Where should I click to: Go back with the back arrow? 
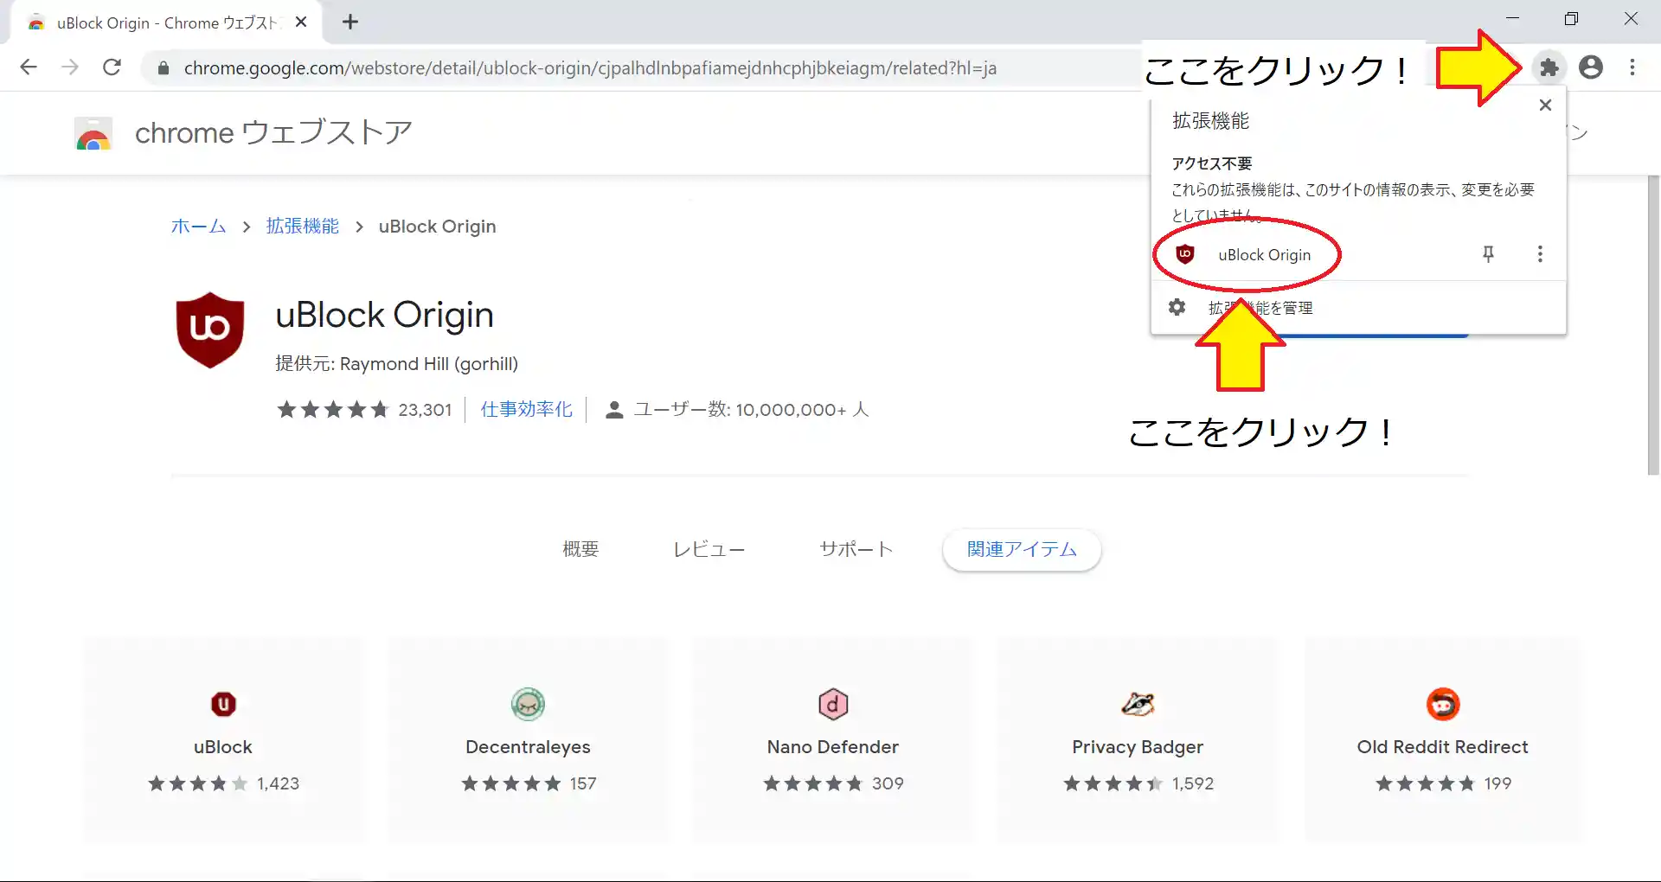coord(29,67)
